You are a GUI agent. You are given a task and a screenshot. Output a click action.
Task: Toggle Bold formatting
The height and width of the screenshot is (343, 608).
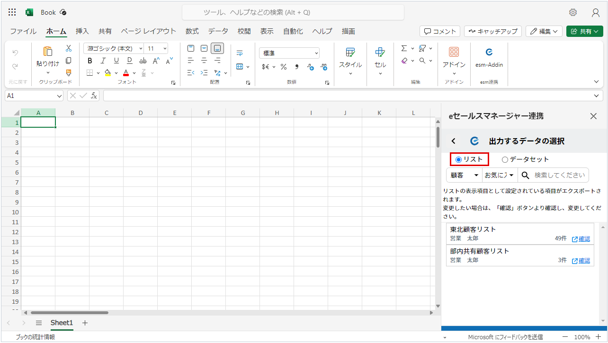(89, 61)
